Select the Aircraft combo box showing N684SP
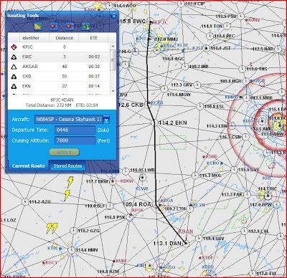This screenshot has height=278, width=287. 72,120
